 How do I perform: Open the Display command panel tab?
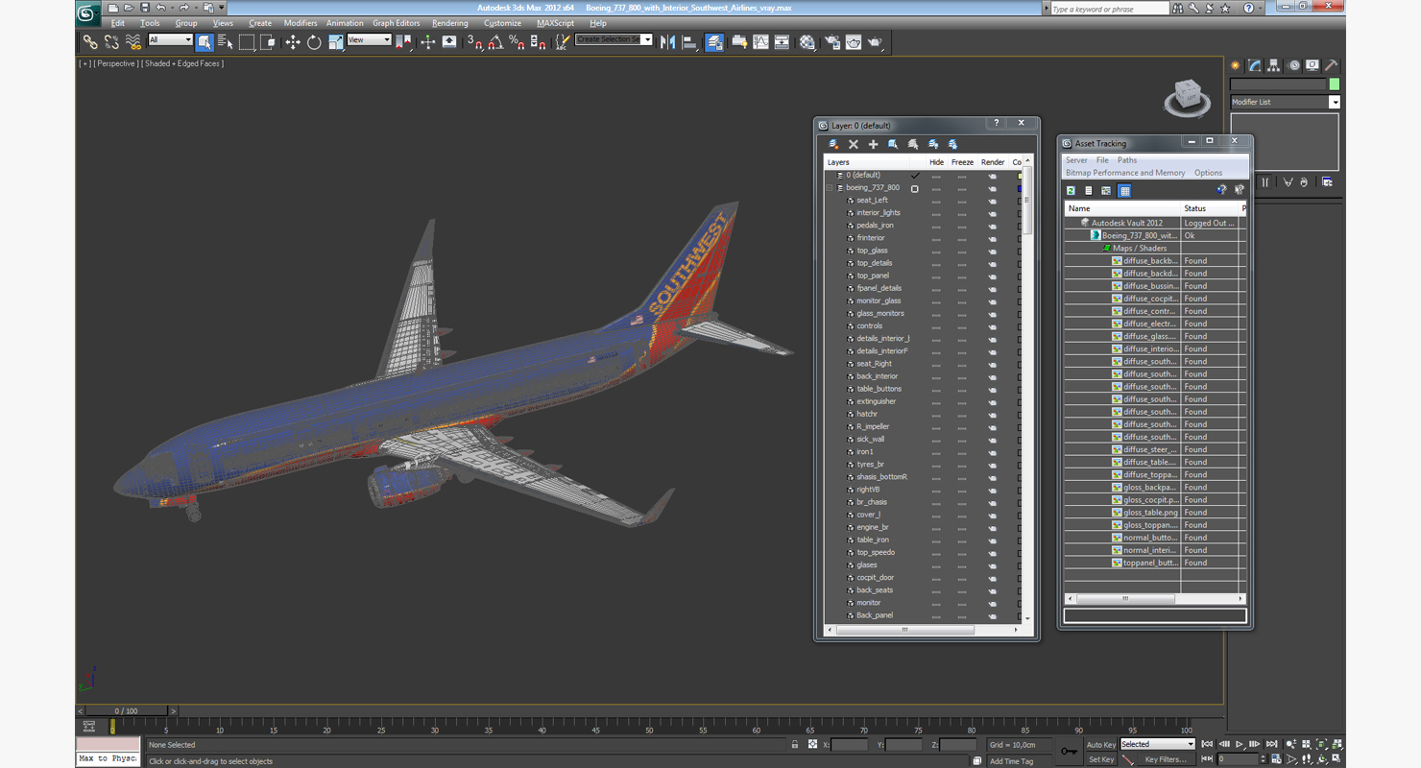pos(1313,65)
